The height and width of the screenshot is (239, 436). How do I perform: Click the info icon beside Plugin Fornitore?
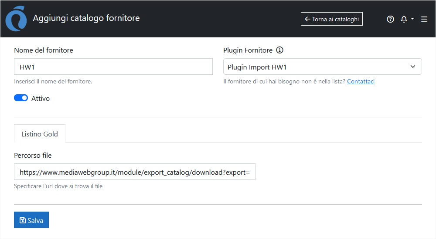point(280,50)
